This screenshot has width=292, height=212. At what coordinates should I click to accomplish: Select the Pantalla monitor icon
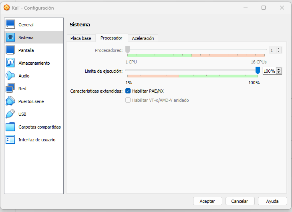coord(10,50)
